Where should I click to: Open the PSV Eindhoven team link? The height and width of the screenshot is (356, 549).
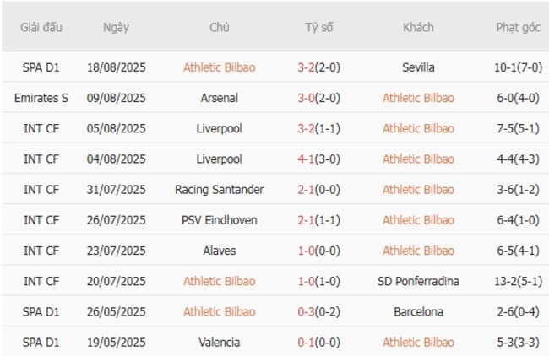pos(220,220)
